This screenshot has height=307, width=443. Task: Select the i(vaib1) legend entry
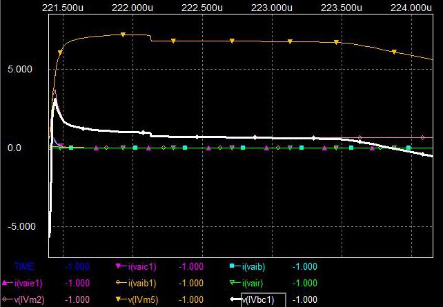142,284
